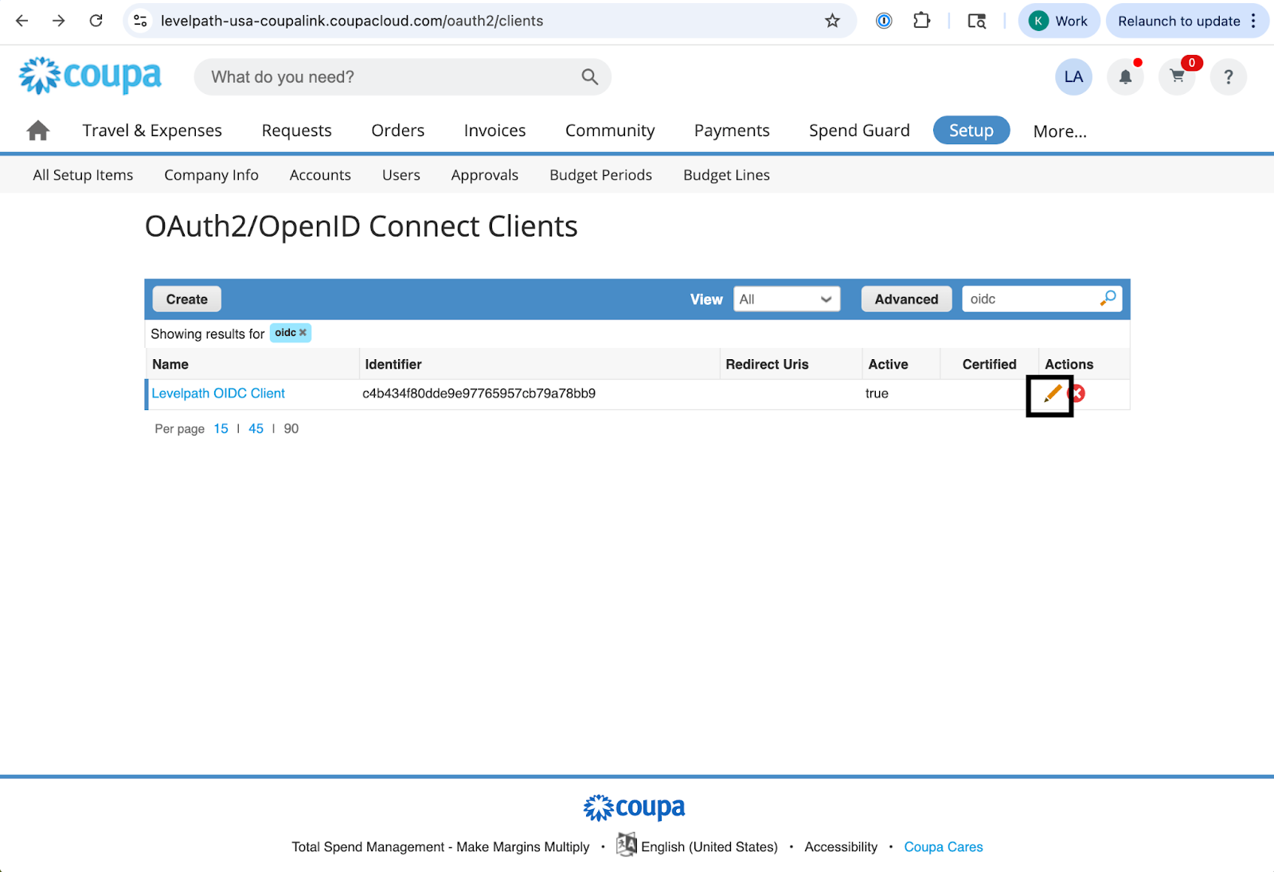Open the Users setup submenu item
The height and width of the screenshot is (872, 1274).
[x=401, y=175]
